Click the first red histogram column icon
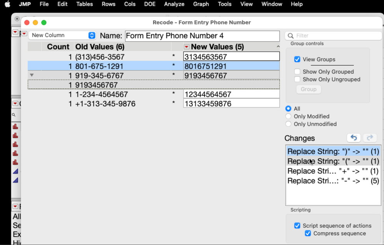The image size is (384, 245). [x=15, y=127]
